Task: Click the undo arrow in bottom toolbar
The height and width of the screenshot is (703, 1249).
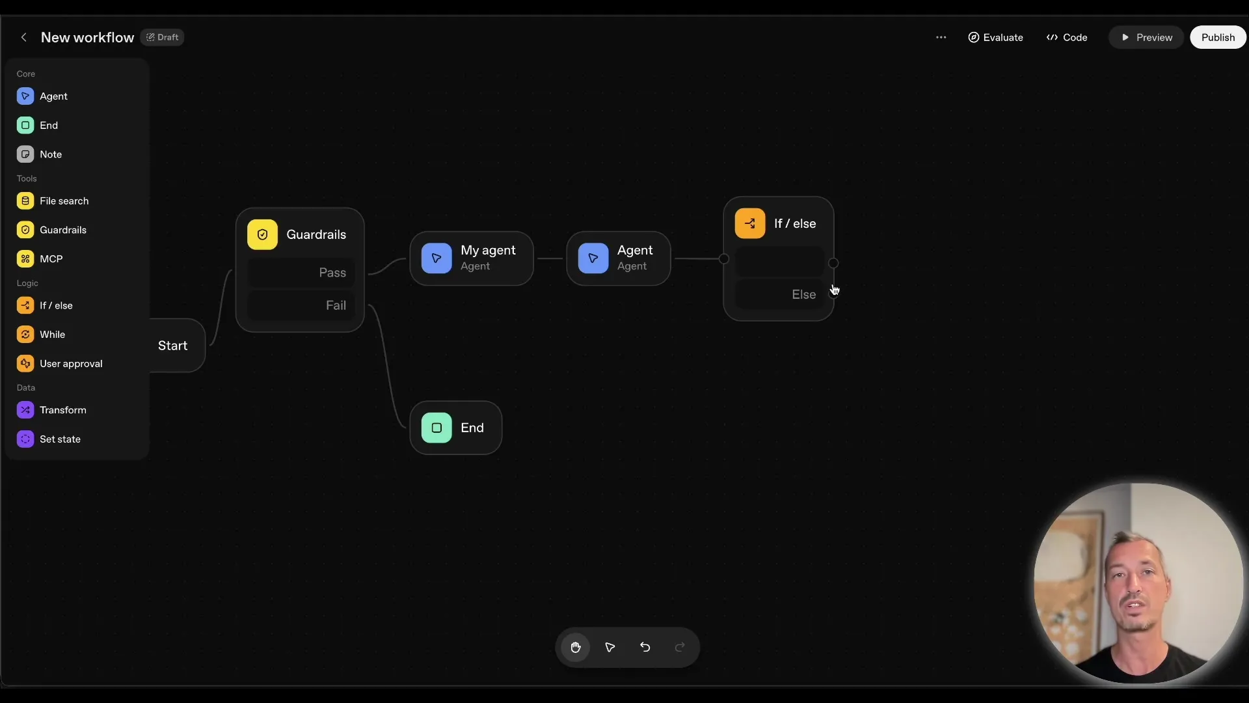Action: click(x=645, y=647)
